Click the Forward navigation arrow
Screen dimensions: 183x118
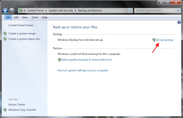coord(12,11)
